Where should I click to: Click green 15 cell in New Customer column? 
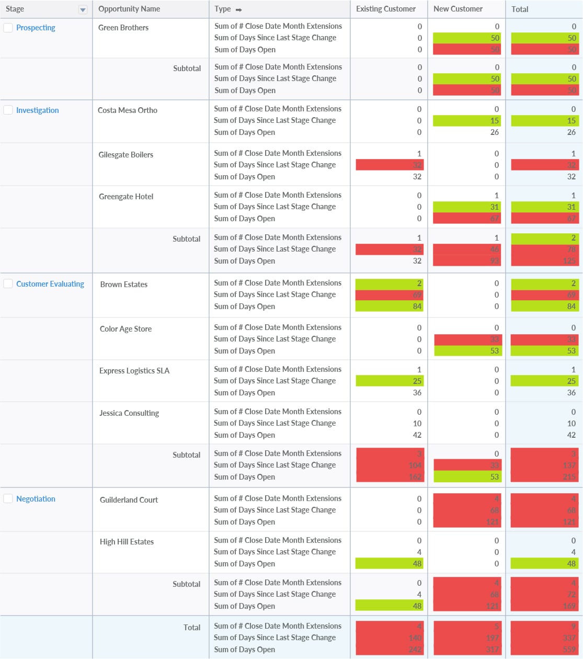467,121
